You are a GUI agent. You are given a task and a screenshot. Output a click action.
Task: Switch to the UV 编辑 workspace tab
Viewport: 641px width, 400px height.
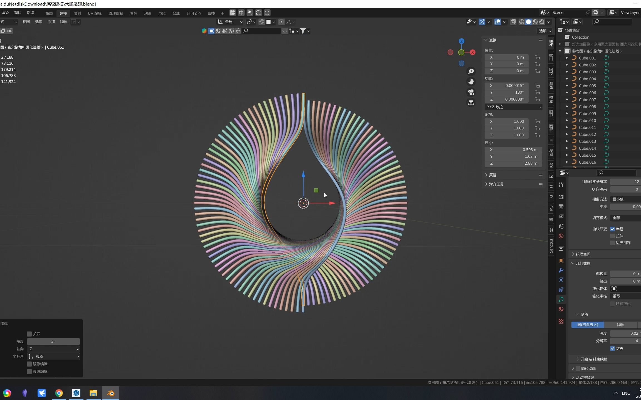pyautogui.click(x=95, y=13)
